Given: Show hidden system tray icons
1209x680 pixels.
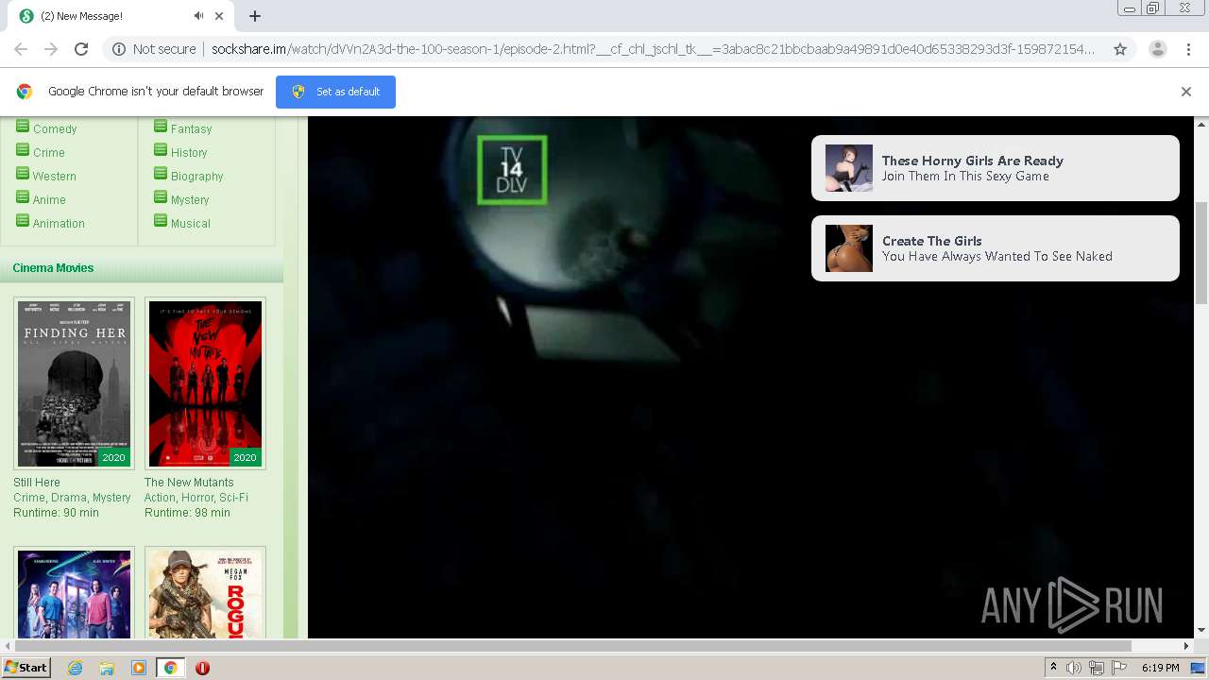Looking at the screenshot, I should click(x=1053, y=668).
